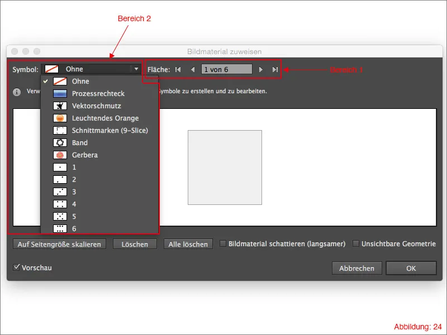Confirm with the OK button
447x335 pixels.
click(411, 268)
